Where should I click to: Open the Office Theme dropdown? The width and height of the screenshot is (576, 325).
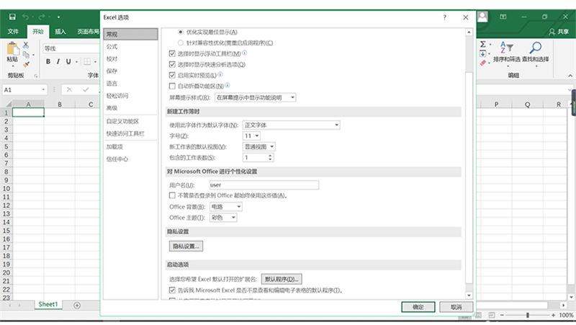pos(223,218)
